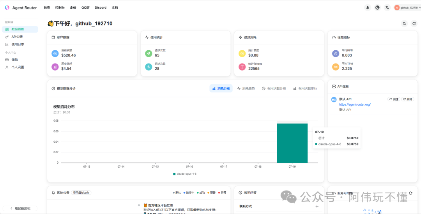
Task: Open 定价 in top navigation
Action: pyautogui.click(x=73, y=7)
